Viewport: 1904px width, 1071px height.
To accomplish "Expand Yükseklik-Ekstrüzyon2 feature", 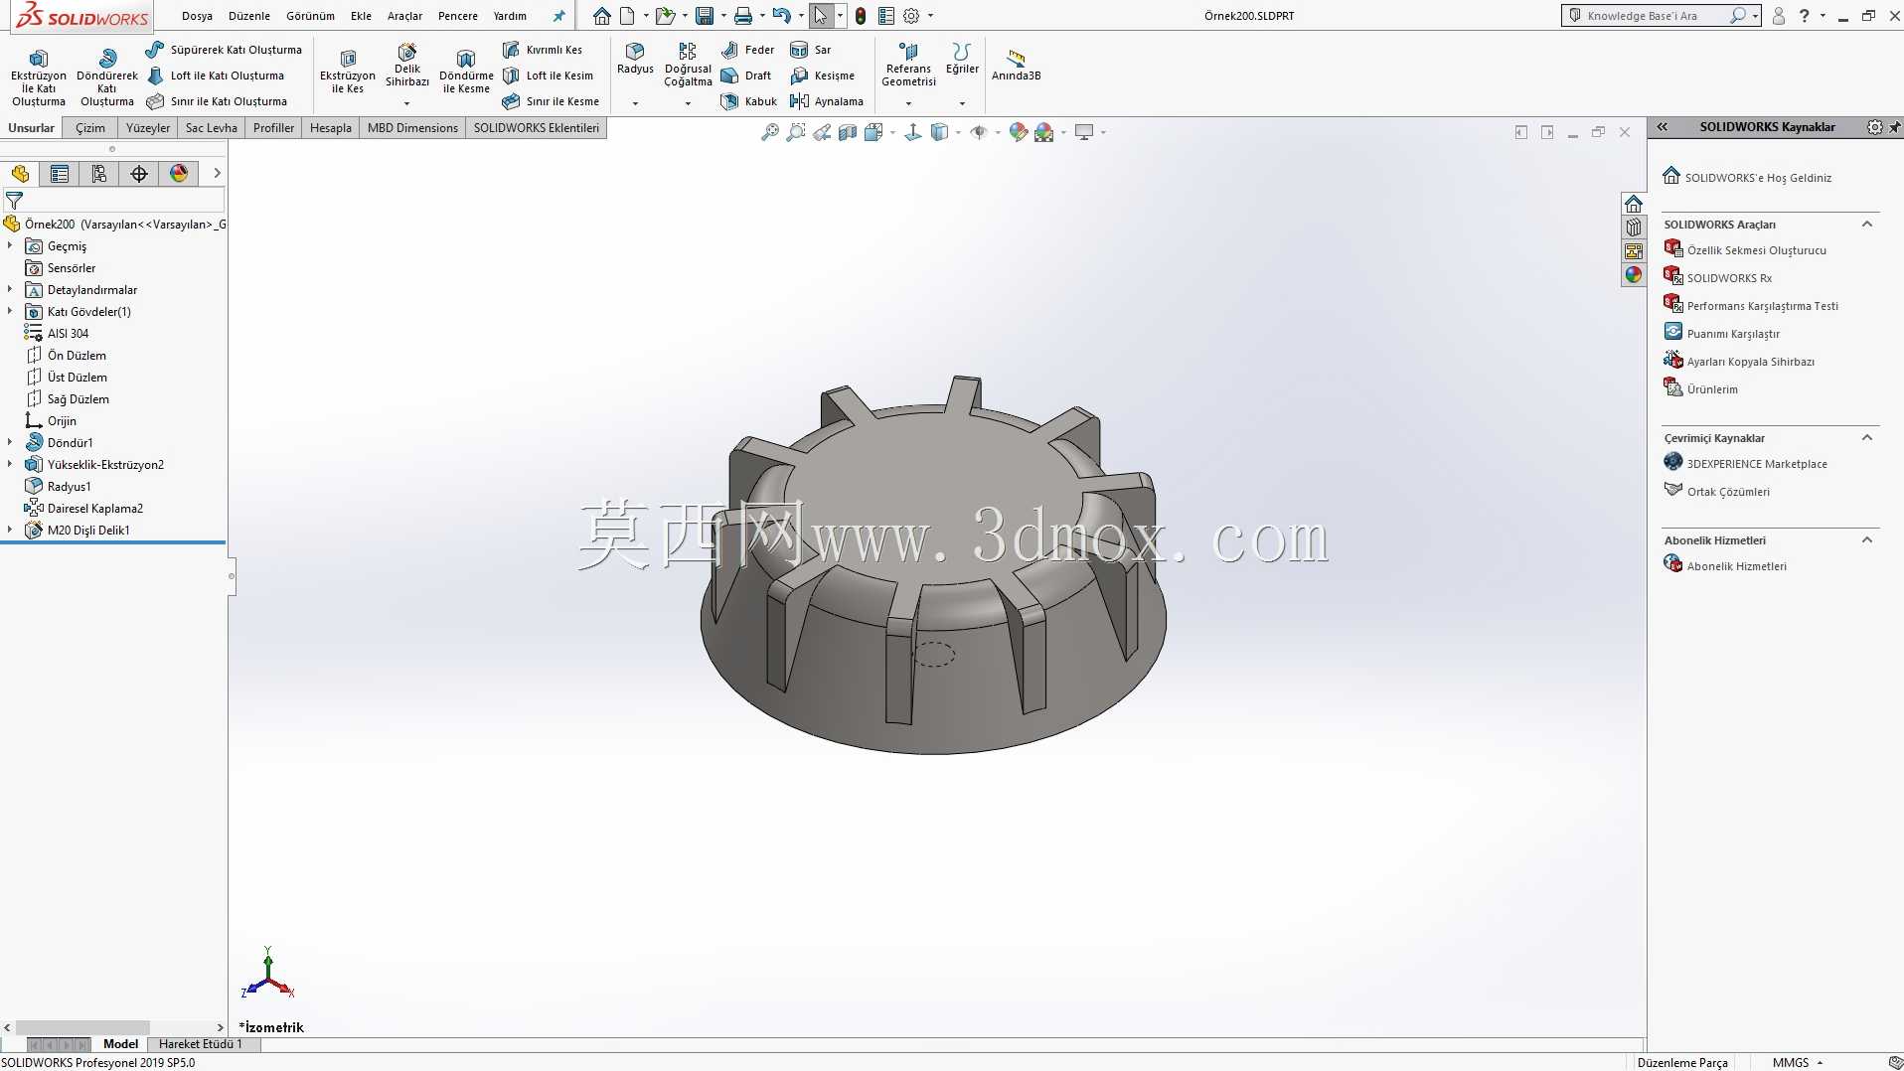I will coord(10,464).
